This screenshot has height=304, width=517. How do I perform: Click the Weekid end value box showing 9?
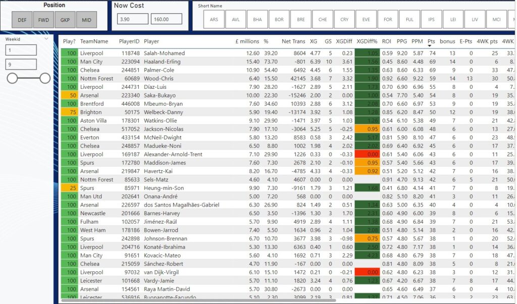(x=21, y=65)
